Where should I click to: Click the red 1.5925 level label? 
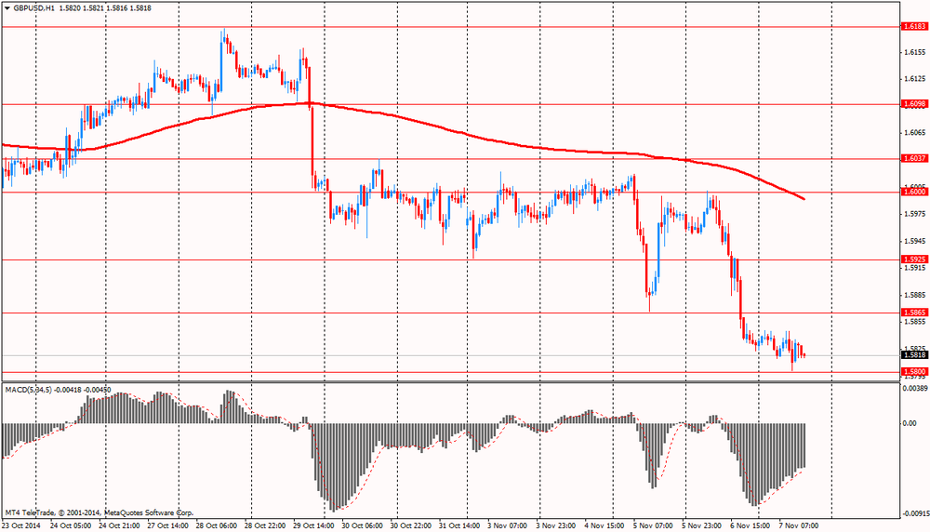click(x=914, y=259)
